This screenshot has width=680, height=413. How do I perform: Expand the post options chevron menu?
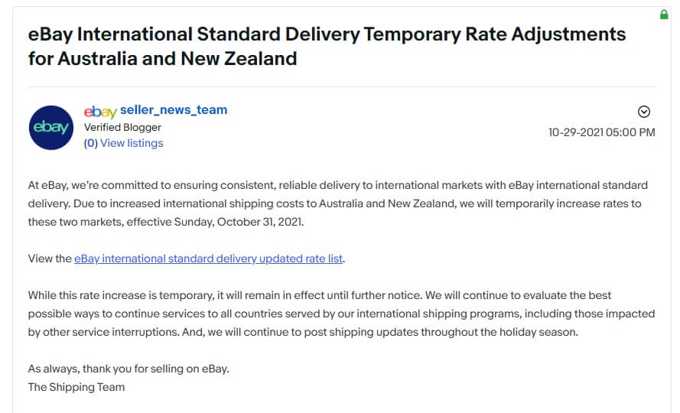pyautogui.click(x=643, y=112)
